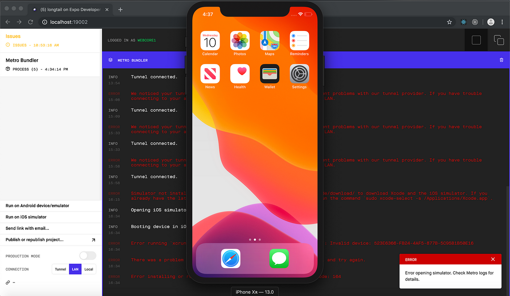Screen dimensions: 510x296
Task: Run on iOS simulator
Action: tap(51, 217)
